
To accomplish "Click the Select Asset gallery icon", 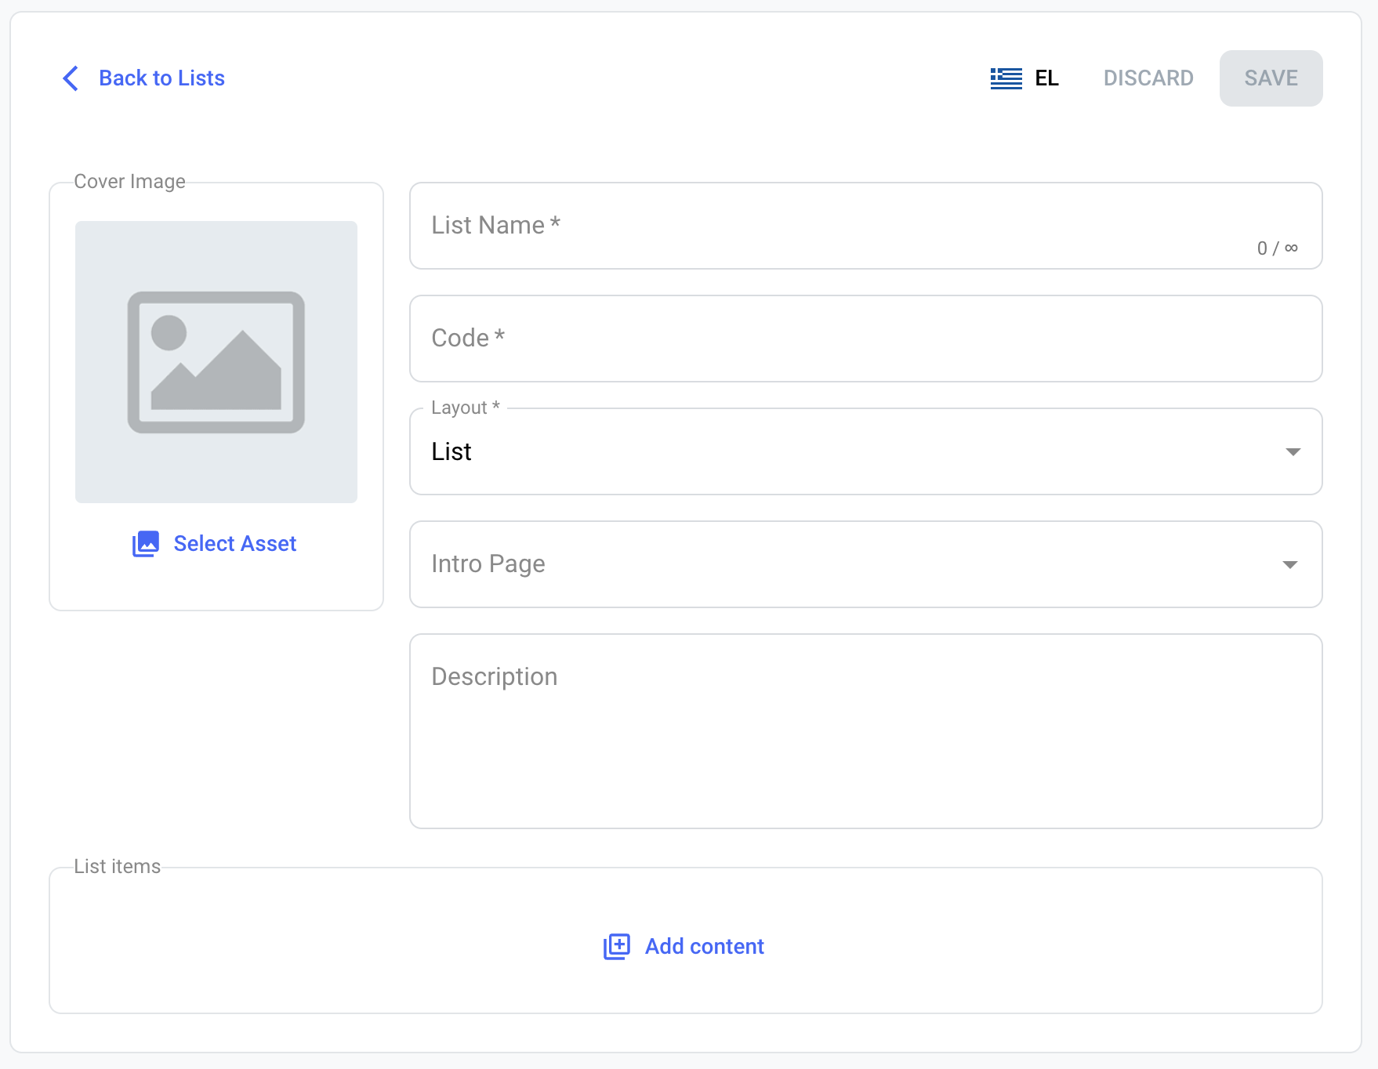I will click(146, 544).
